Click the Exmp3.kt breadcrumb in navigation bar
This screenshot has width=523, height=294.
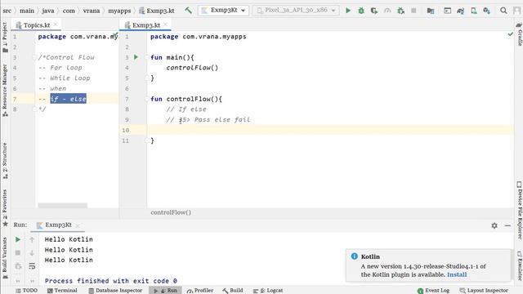tap(157, 11)
